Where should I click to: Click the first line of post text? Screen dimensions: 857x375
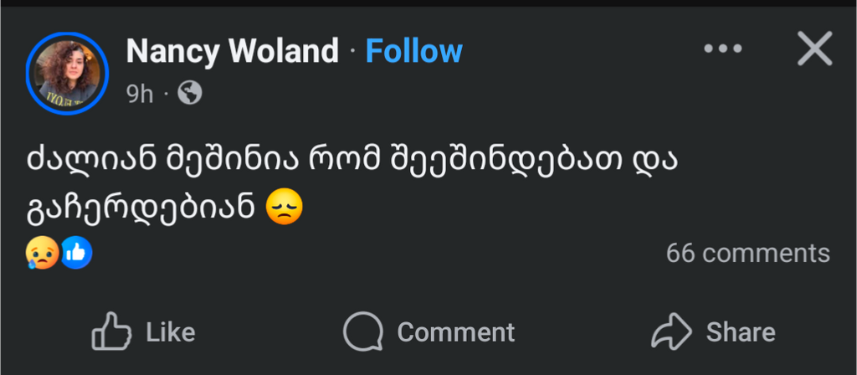point(352,161)
